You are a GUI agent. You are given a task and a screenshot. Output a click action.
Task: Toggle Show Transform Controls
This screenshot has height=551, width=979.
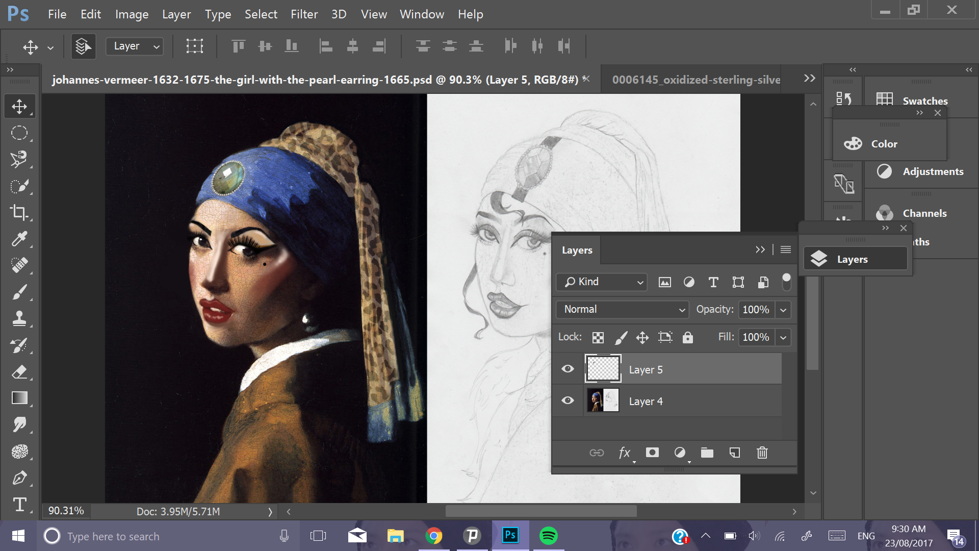click(194, 46)
